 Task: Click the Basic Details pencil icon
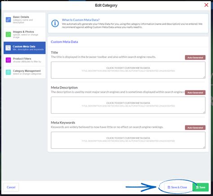[x=8, y=20]
